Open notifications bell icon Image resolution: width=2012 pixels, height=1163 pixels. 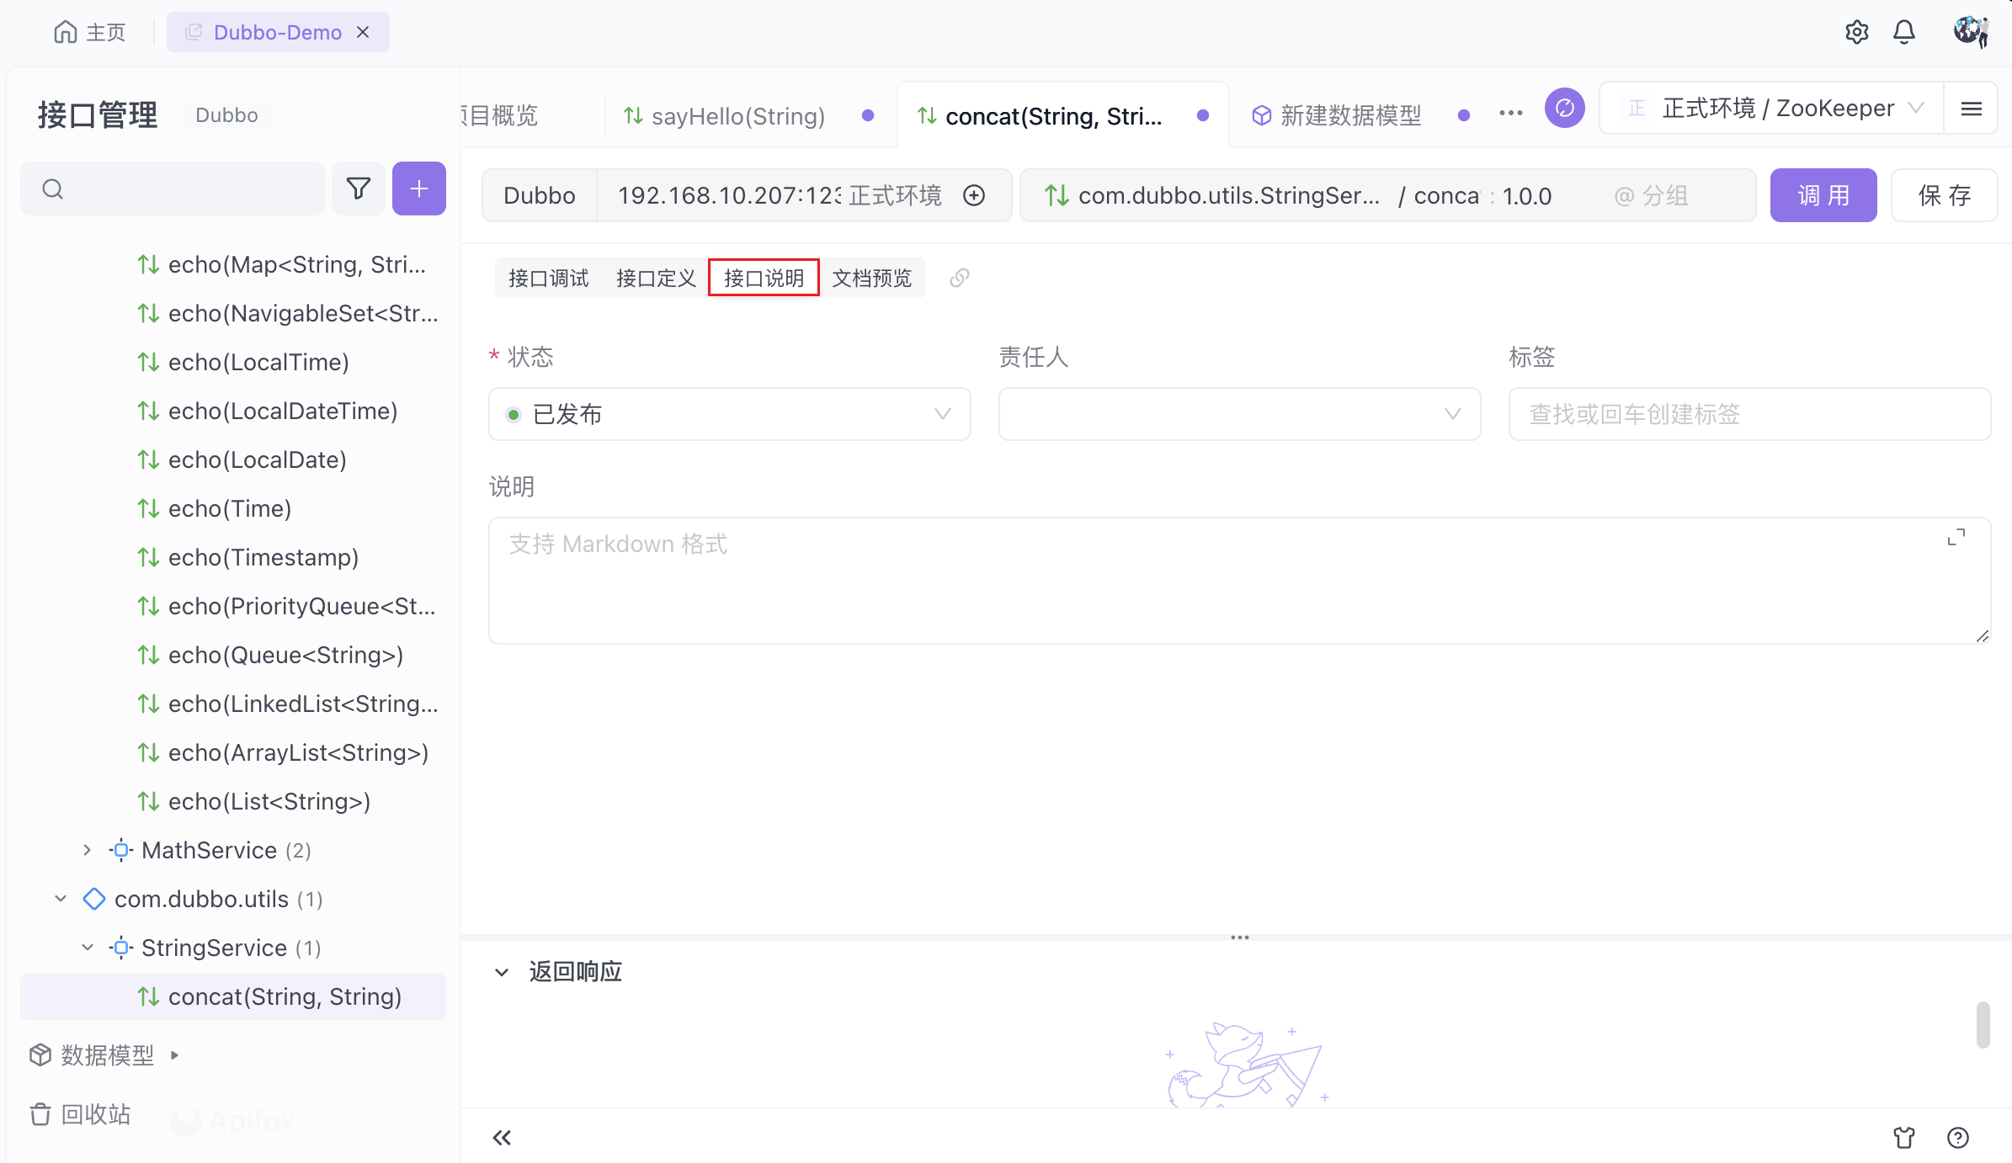click(x=1904, y=32)
